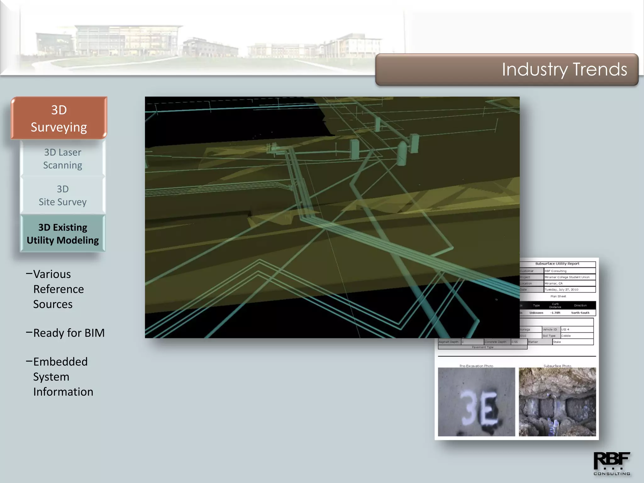The image size is (644, 483).
Task: Select 3D Existing Utility Modeling item
Action: (63, 233)
